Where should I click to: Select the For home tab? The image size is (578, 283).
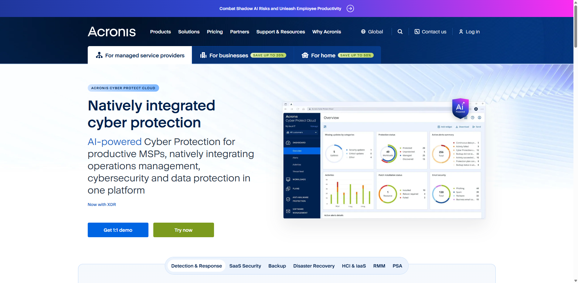point(323,55)
